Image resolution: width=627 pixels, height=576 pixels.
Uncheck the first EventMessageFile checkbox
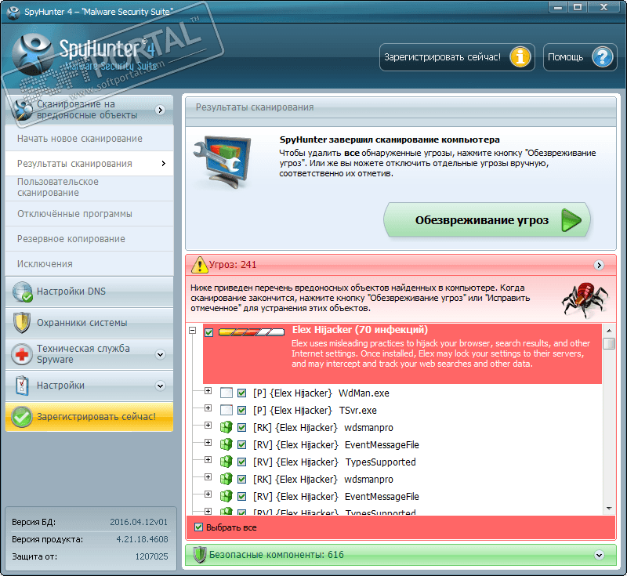241,444
